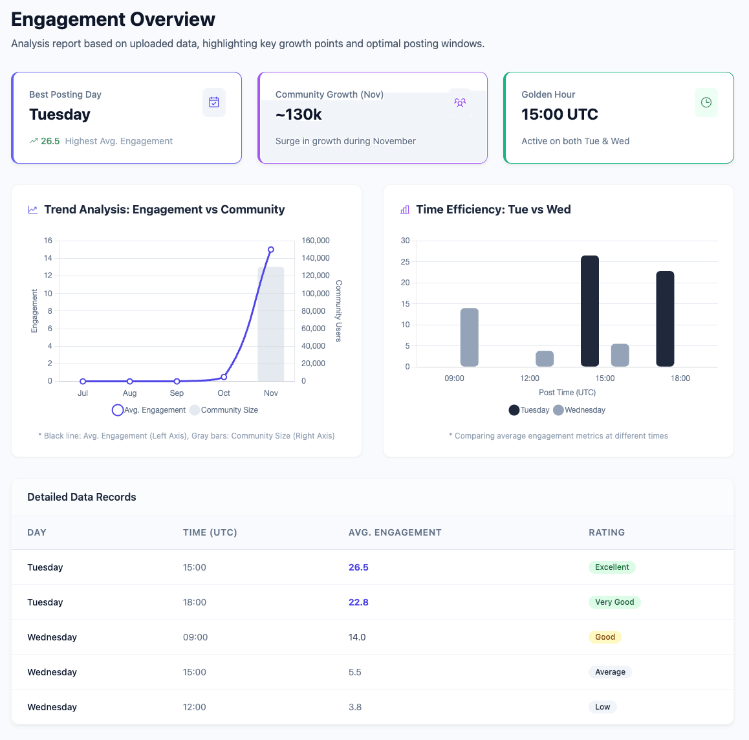Image resolution: width=749 pixels, height=740 pixels.
Task: Click the trend line icon beside Trend Analysis
Action: tap(33, 210)
